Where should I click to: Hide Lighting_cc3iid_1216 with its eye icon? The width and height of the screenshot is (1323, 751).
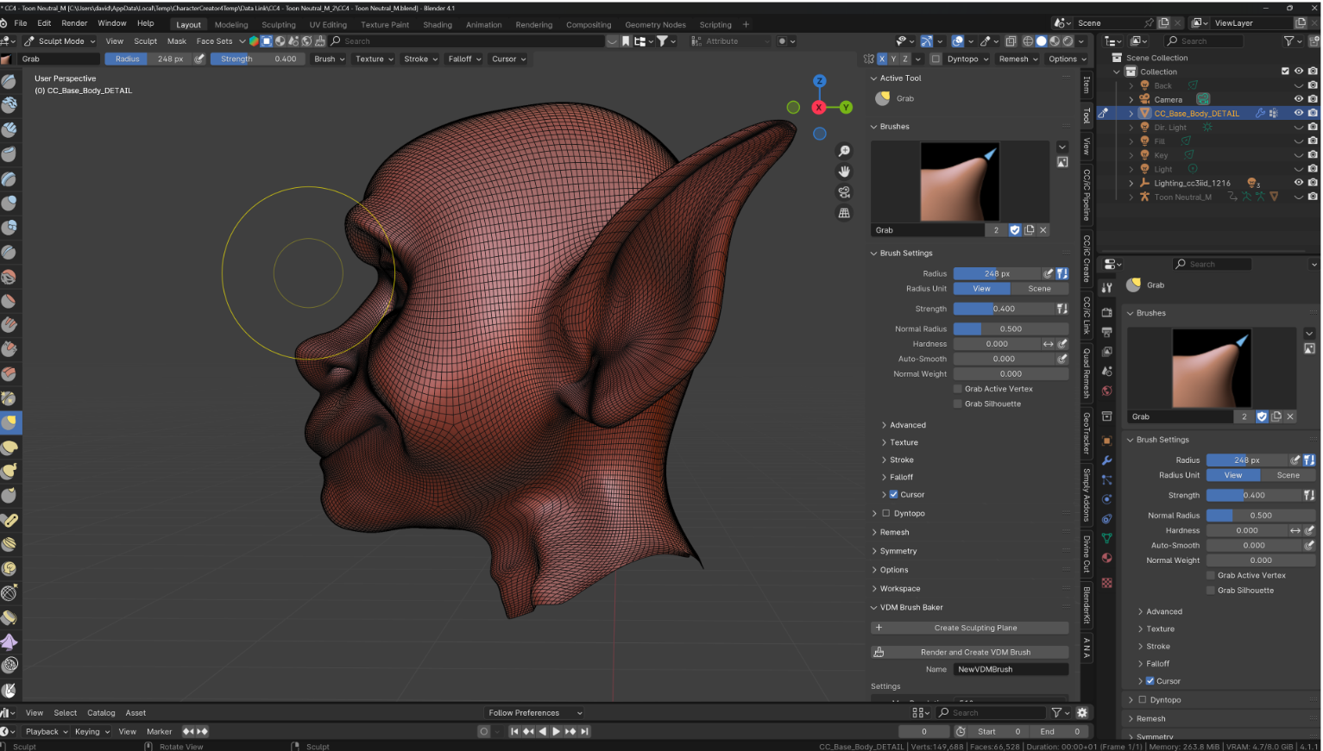tap(1298, 183)
